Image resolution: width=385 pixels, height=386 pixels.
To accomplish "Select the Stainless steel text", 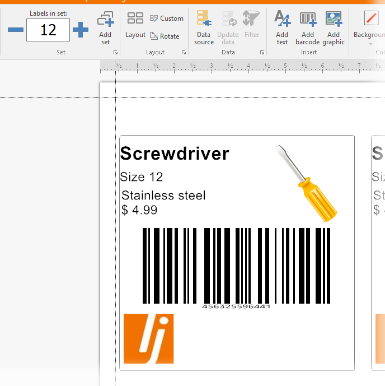I will [163, 196].
